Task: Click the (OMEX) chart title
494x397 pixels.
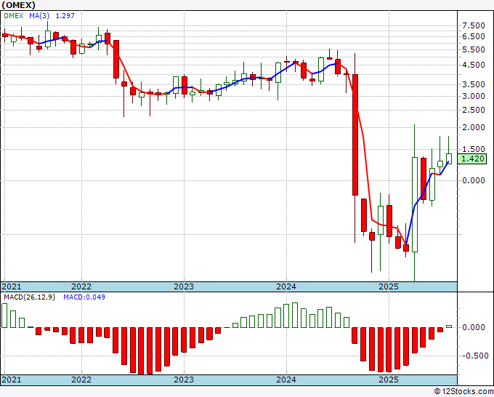Action: [19, 5]
